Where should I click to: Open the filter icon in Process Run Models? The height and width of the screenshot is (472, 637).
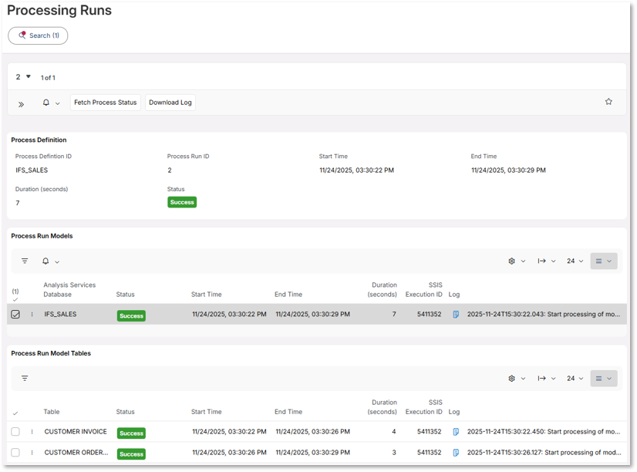(25, 261)
